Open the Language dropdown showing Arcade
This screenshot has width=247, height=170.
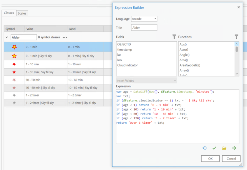tap(144, 18)
